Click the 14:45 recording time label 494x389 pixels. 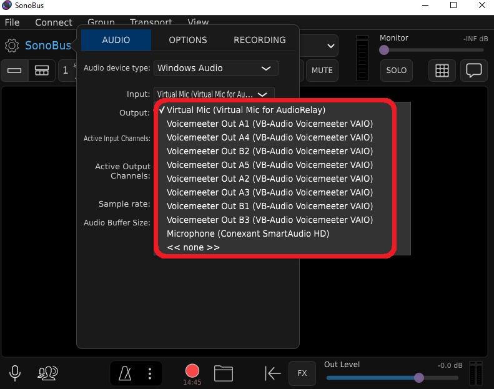coord(192,382)
